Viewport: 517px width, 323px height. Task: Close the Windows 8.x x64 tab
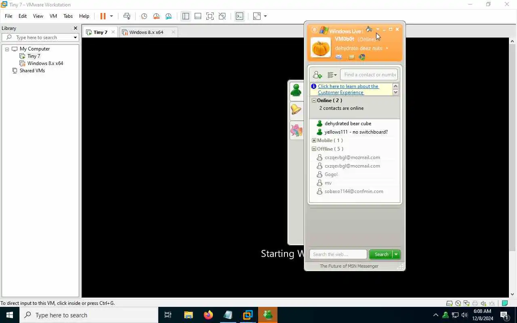[173, 32]
